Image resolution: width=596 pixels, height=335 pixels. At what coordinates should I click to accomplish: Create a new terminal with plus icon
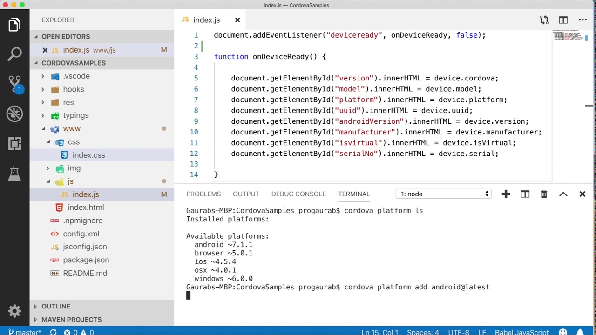(x=506, y=194)
